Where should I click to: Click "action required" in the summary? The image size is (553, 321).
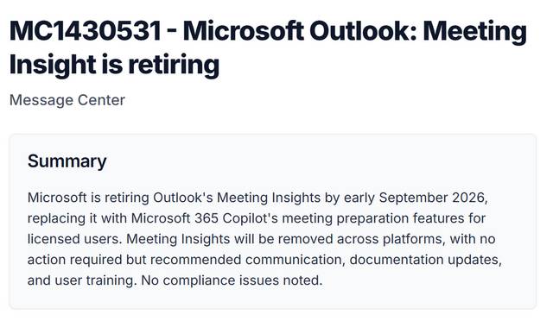75,260
